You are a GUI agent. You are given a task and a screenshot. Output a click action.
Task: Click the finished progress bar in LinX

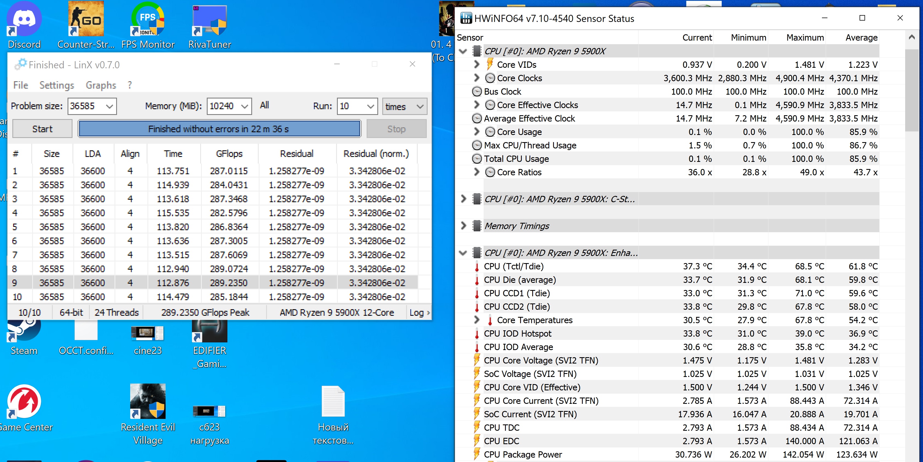[219, 129]
